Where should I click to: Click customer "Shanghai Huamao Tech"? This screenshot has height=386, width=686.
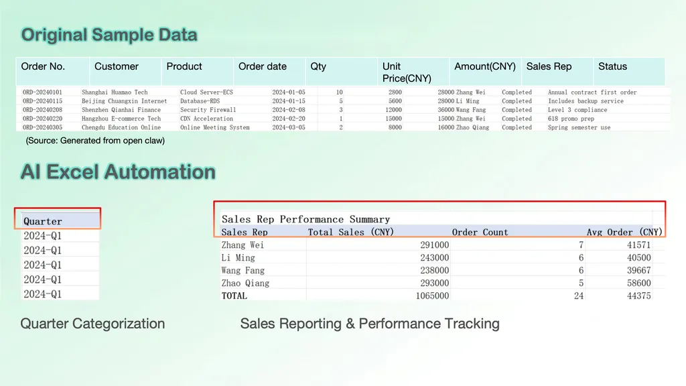coord(115,92)
